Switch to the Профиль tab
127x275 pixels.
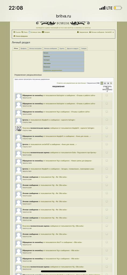[24, 48]
